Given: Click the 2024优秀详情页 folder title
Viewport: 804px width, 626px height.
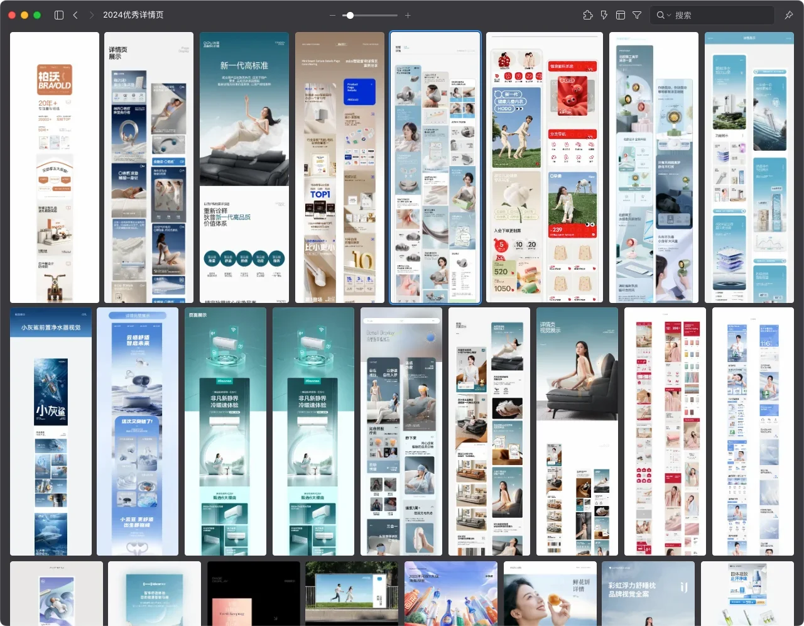Looking at the screenshot, I should (133, 15).
